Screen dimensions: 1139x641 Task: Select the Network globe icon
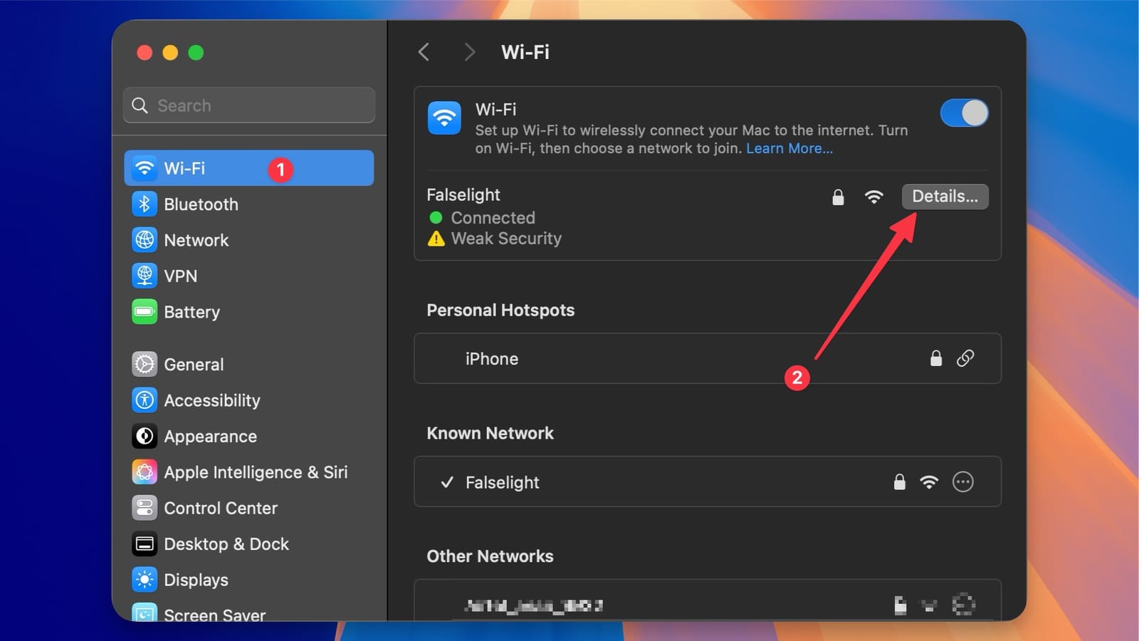[x=145, y=240]
